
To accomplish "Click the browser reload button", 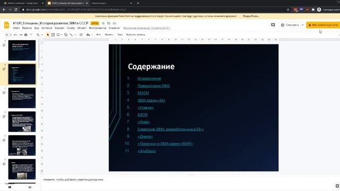I will coord(16,10).
